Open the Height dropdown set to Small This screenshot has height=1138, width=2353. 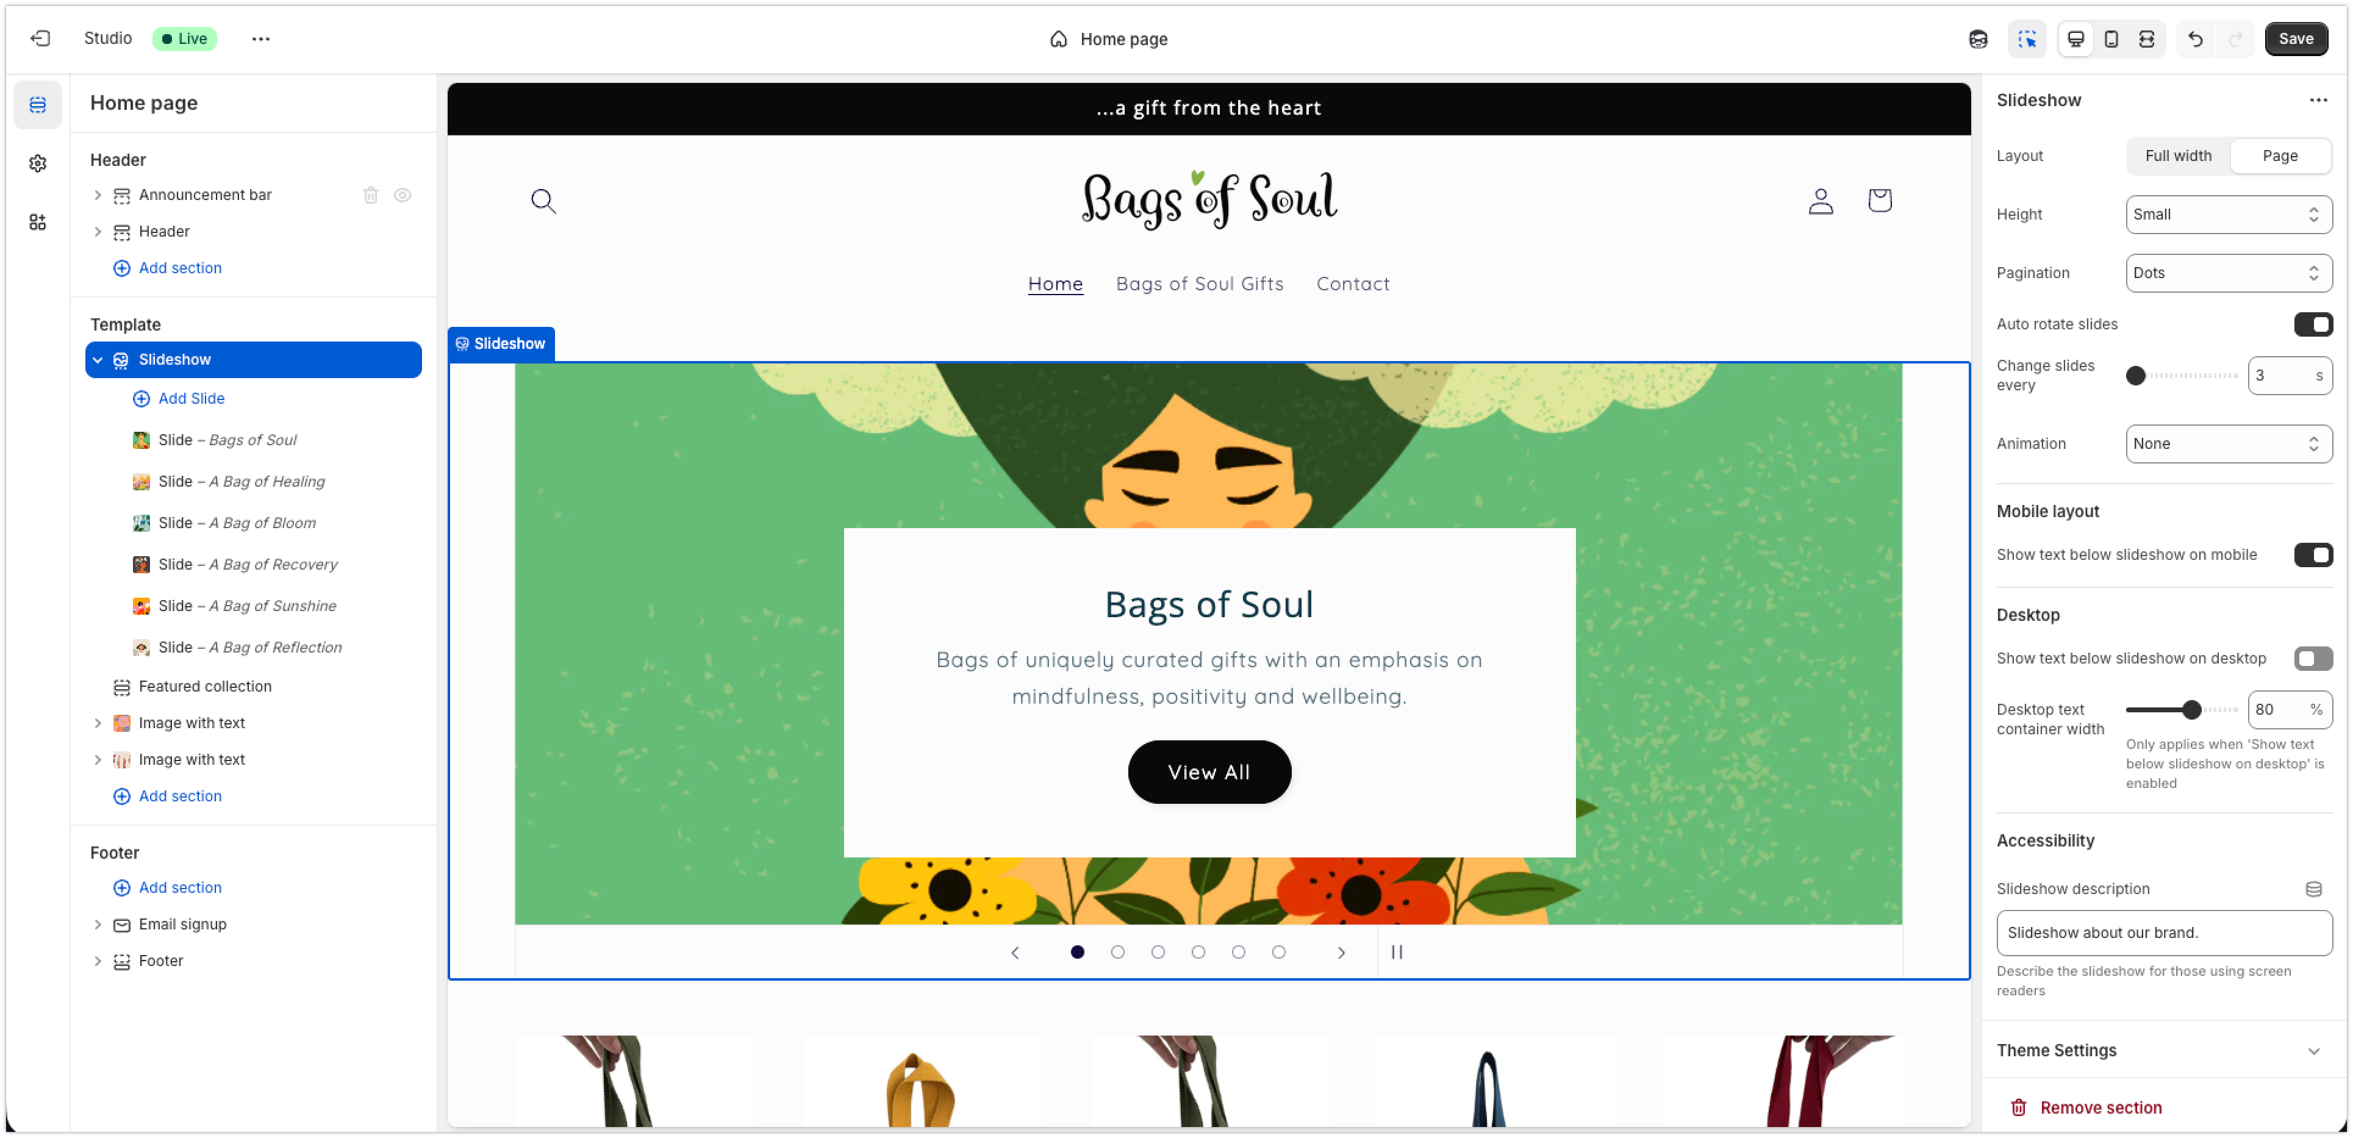pos(2228,215)
